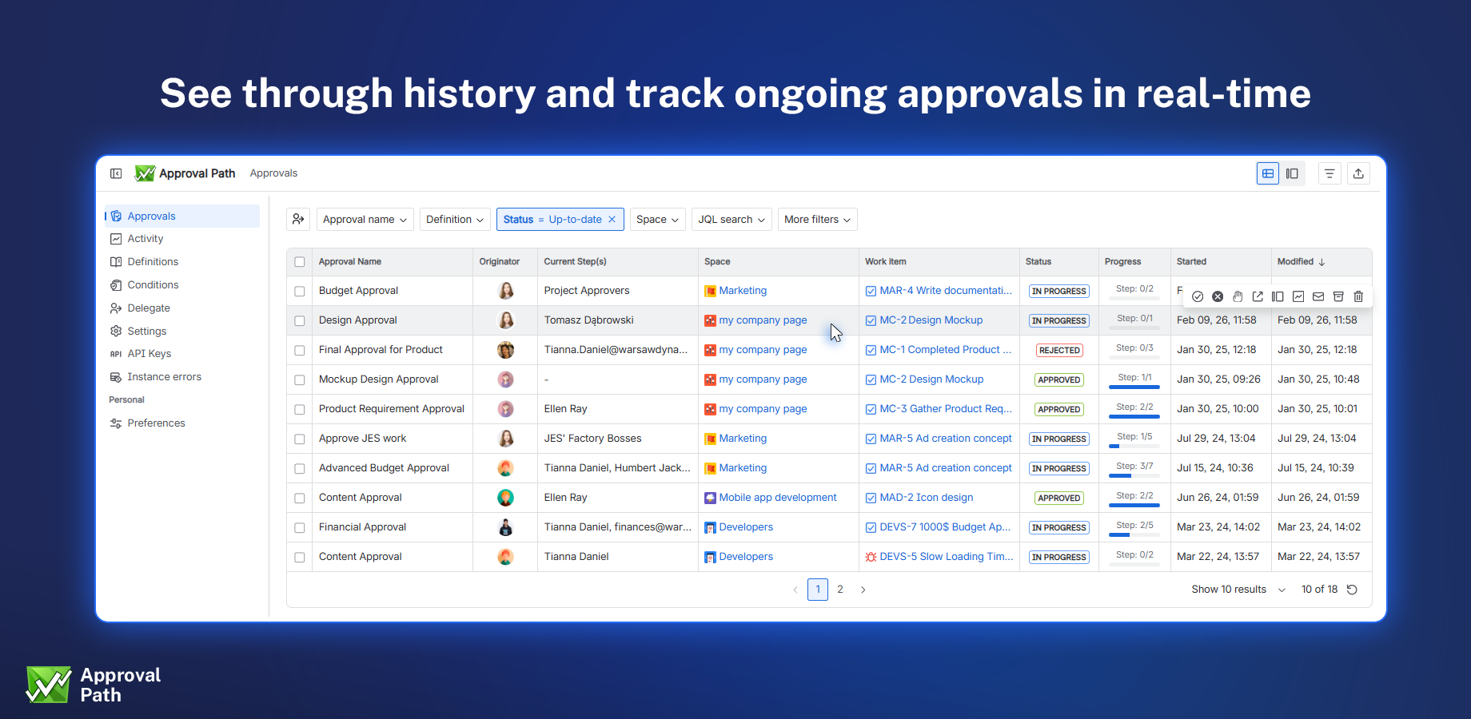The width and height of the screenshot is (1471, 719).
Task: Delete the approval using the trash icon
Action: 1358,296
